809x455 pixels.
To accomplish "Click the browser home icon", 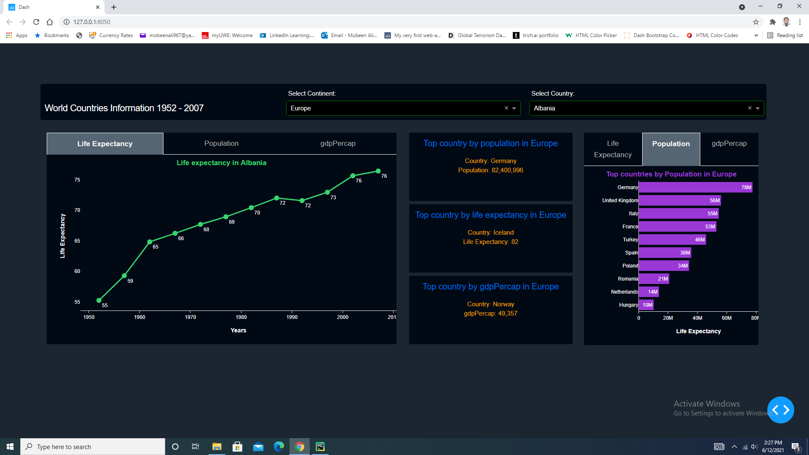I will click(50, 22).
